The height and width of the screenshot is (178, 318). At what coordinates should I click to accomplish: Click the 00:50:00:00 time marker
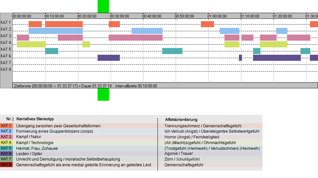click(184, 16)
